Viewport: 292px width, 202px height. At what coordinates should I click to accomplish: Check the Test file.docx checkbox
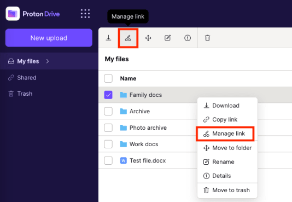[108, 160]
